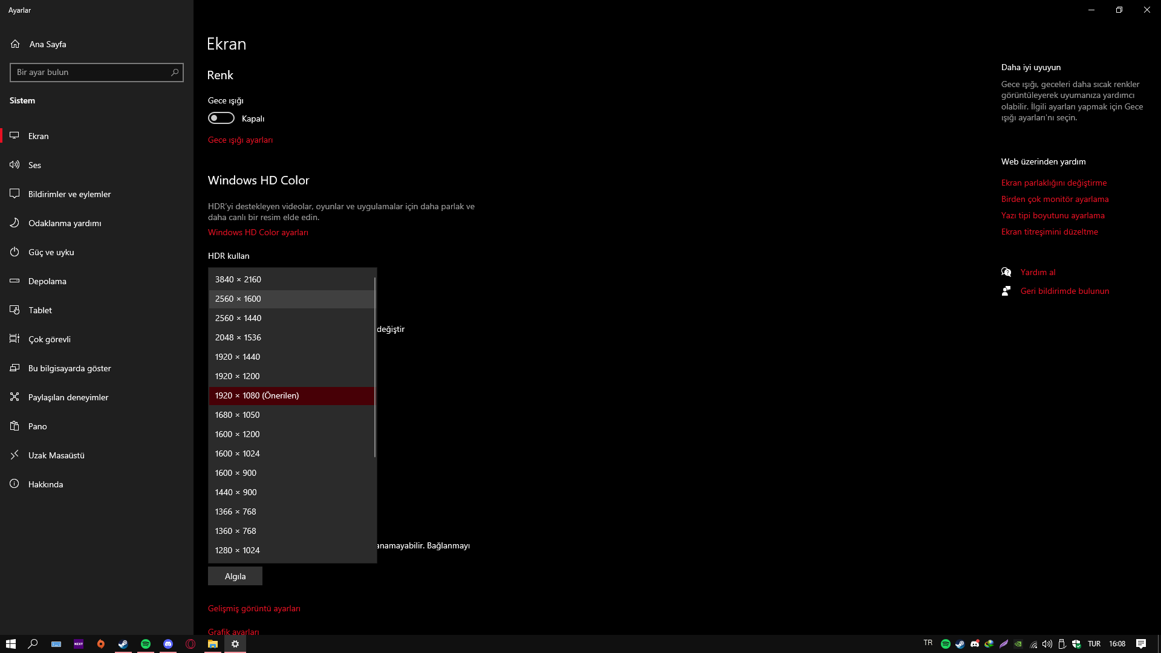Open Discord from the taskbar
The width and height of the screenshot is (1161, 653).
pyautogui.click(x=168, y=644)
